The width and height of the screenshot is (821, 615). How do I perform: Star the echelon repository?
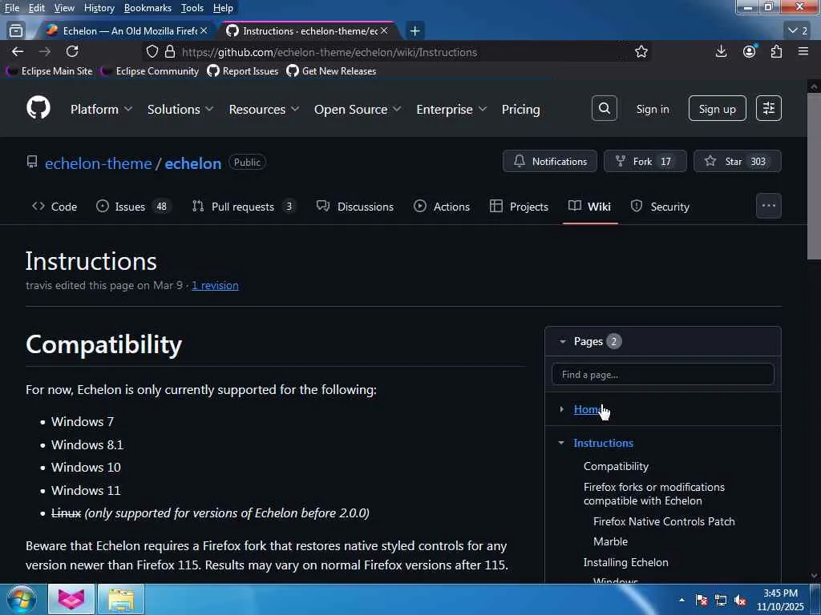click(738, 161)
